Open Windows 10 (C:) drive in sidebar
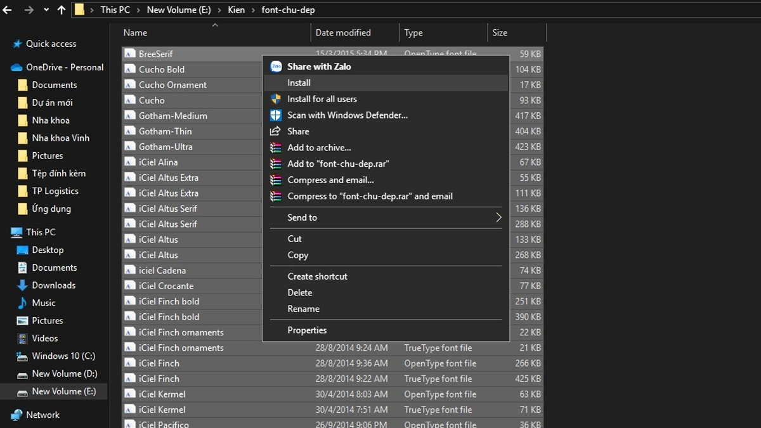The image size is (761, 428). point(63,356)
